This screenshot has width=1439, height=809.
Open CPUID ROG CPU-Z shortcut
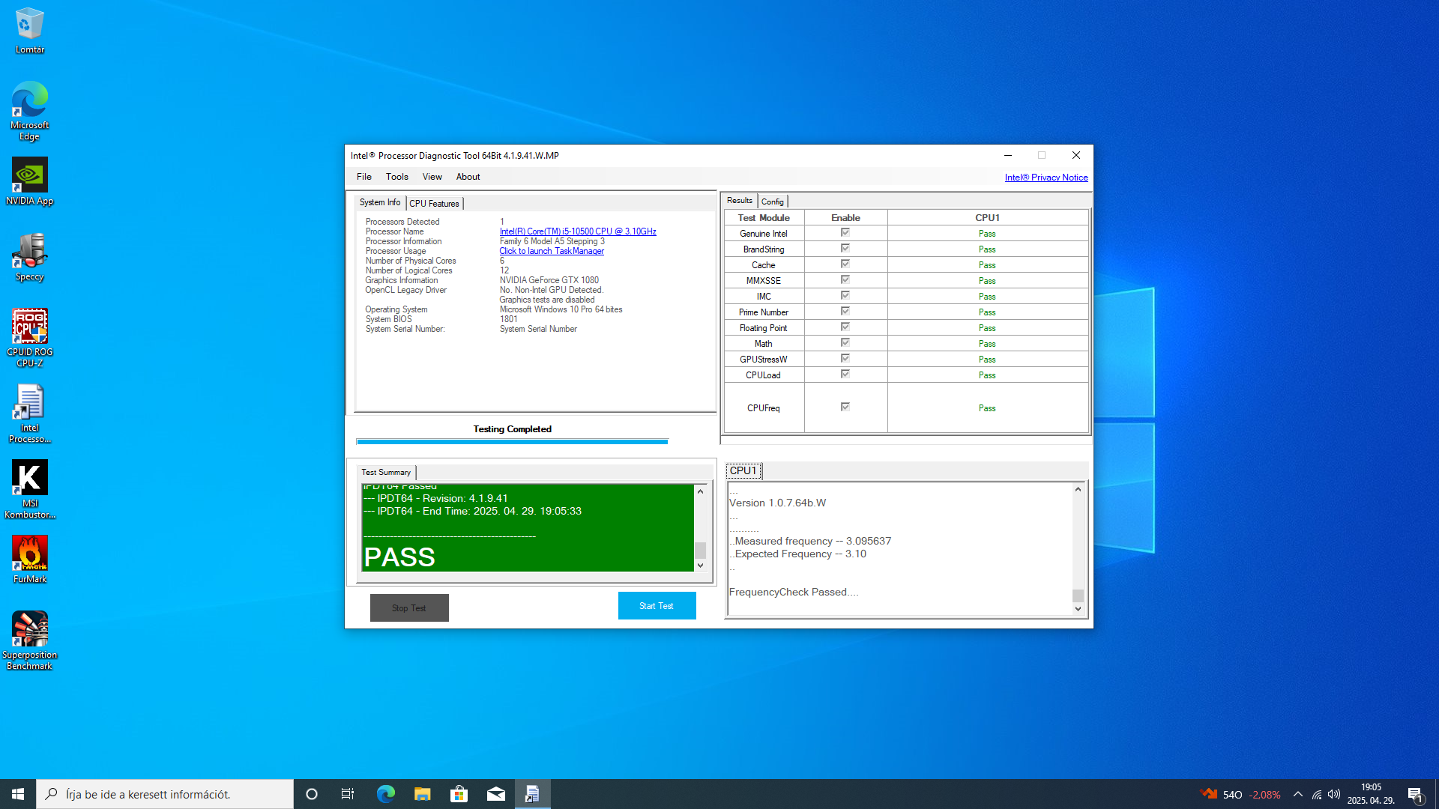[x=30, y=338]
